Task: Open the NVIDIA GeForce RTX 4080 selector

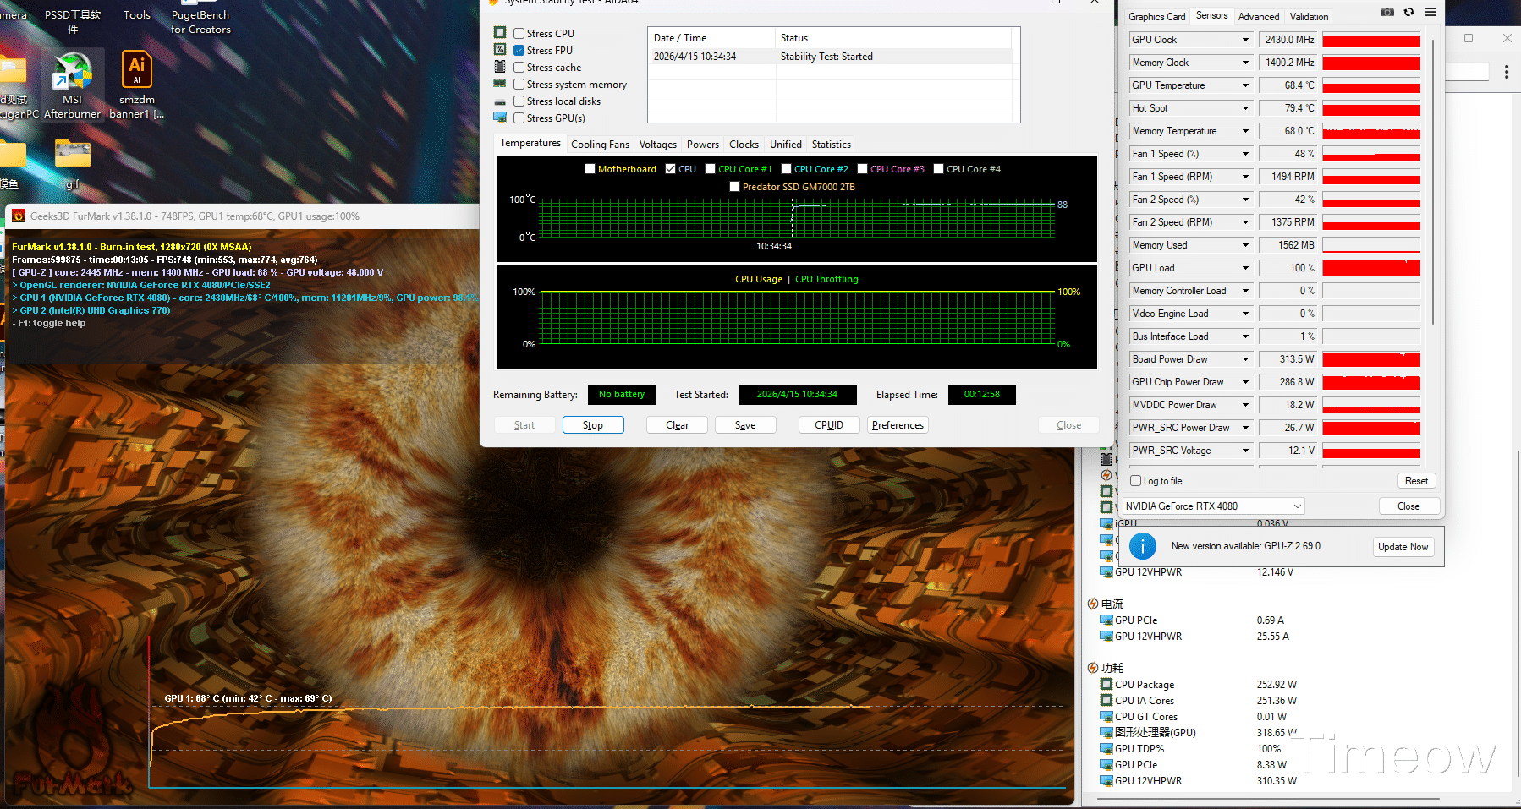Action: [x=1213, y=506]
